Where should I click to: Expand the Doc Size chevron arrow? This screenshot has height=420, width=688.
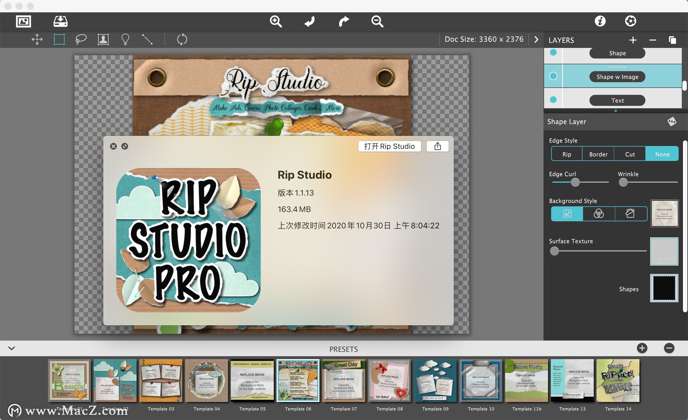pyautogui.click(x=536, y=39)
